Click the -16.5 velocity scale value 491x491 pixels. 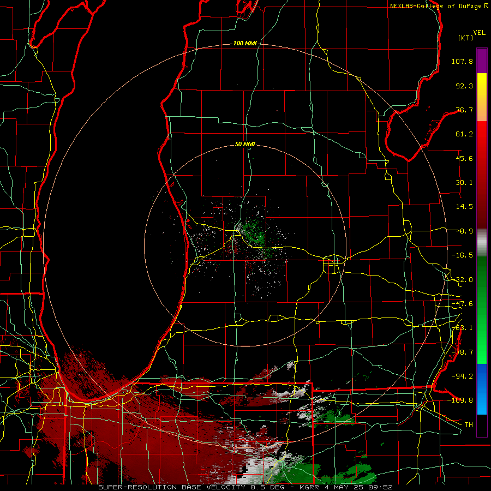click(x=462, y=255)
